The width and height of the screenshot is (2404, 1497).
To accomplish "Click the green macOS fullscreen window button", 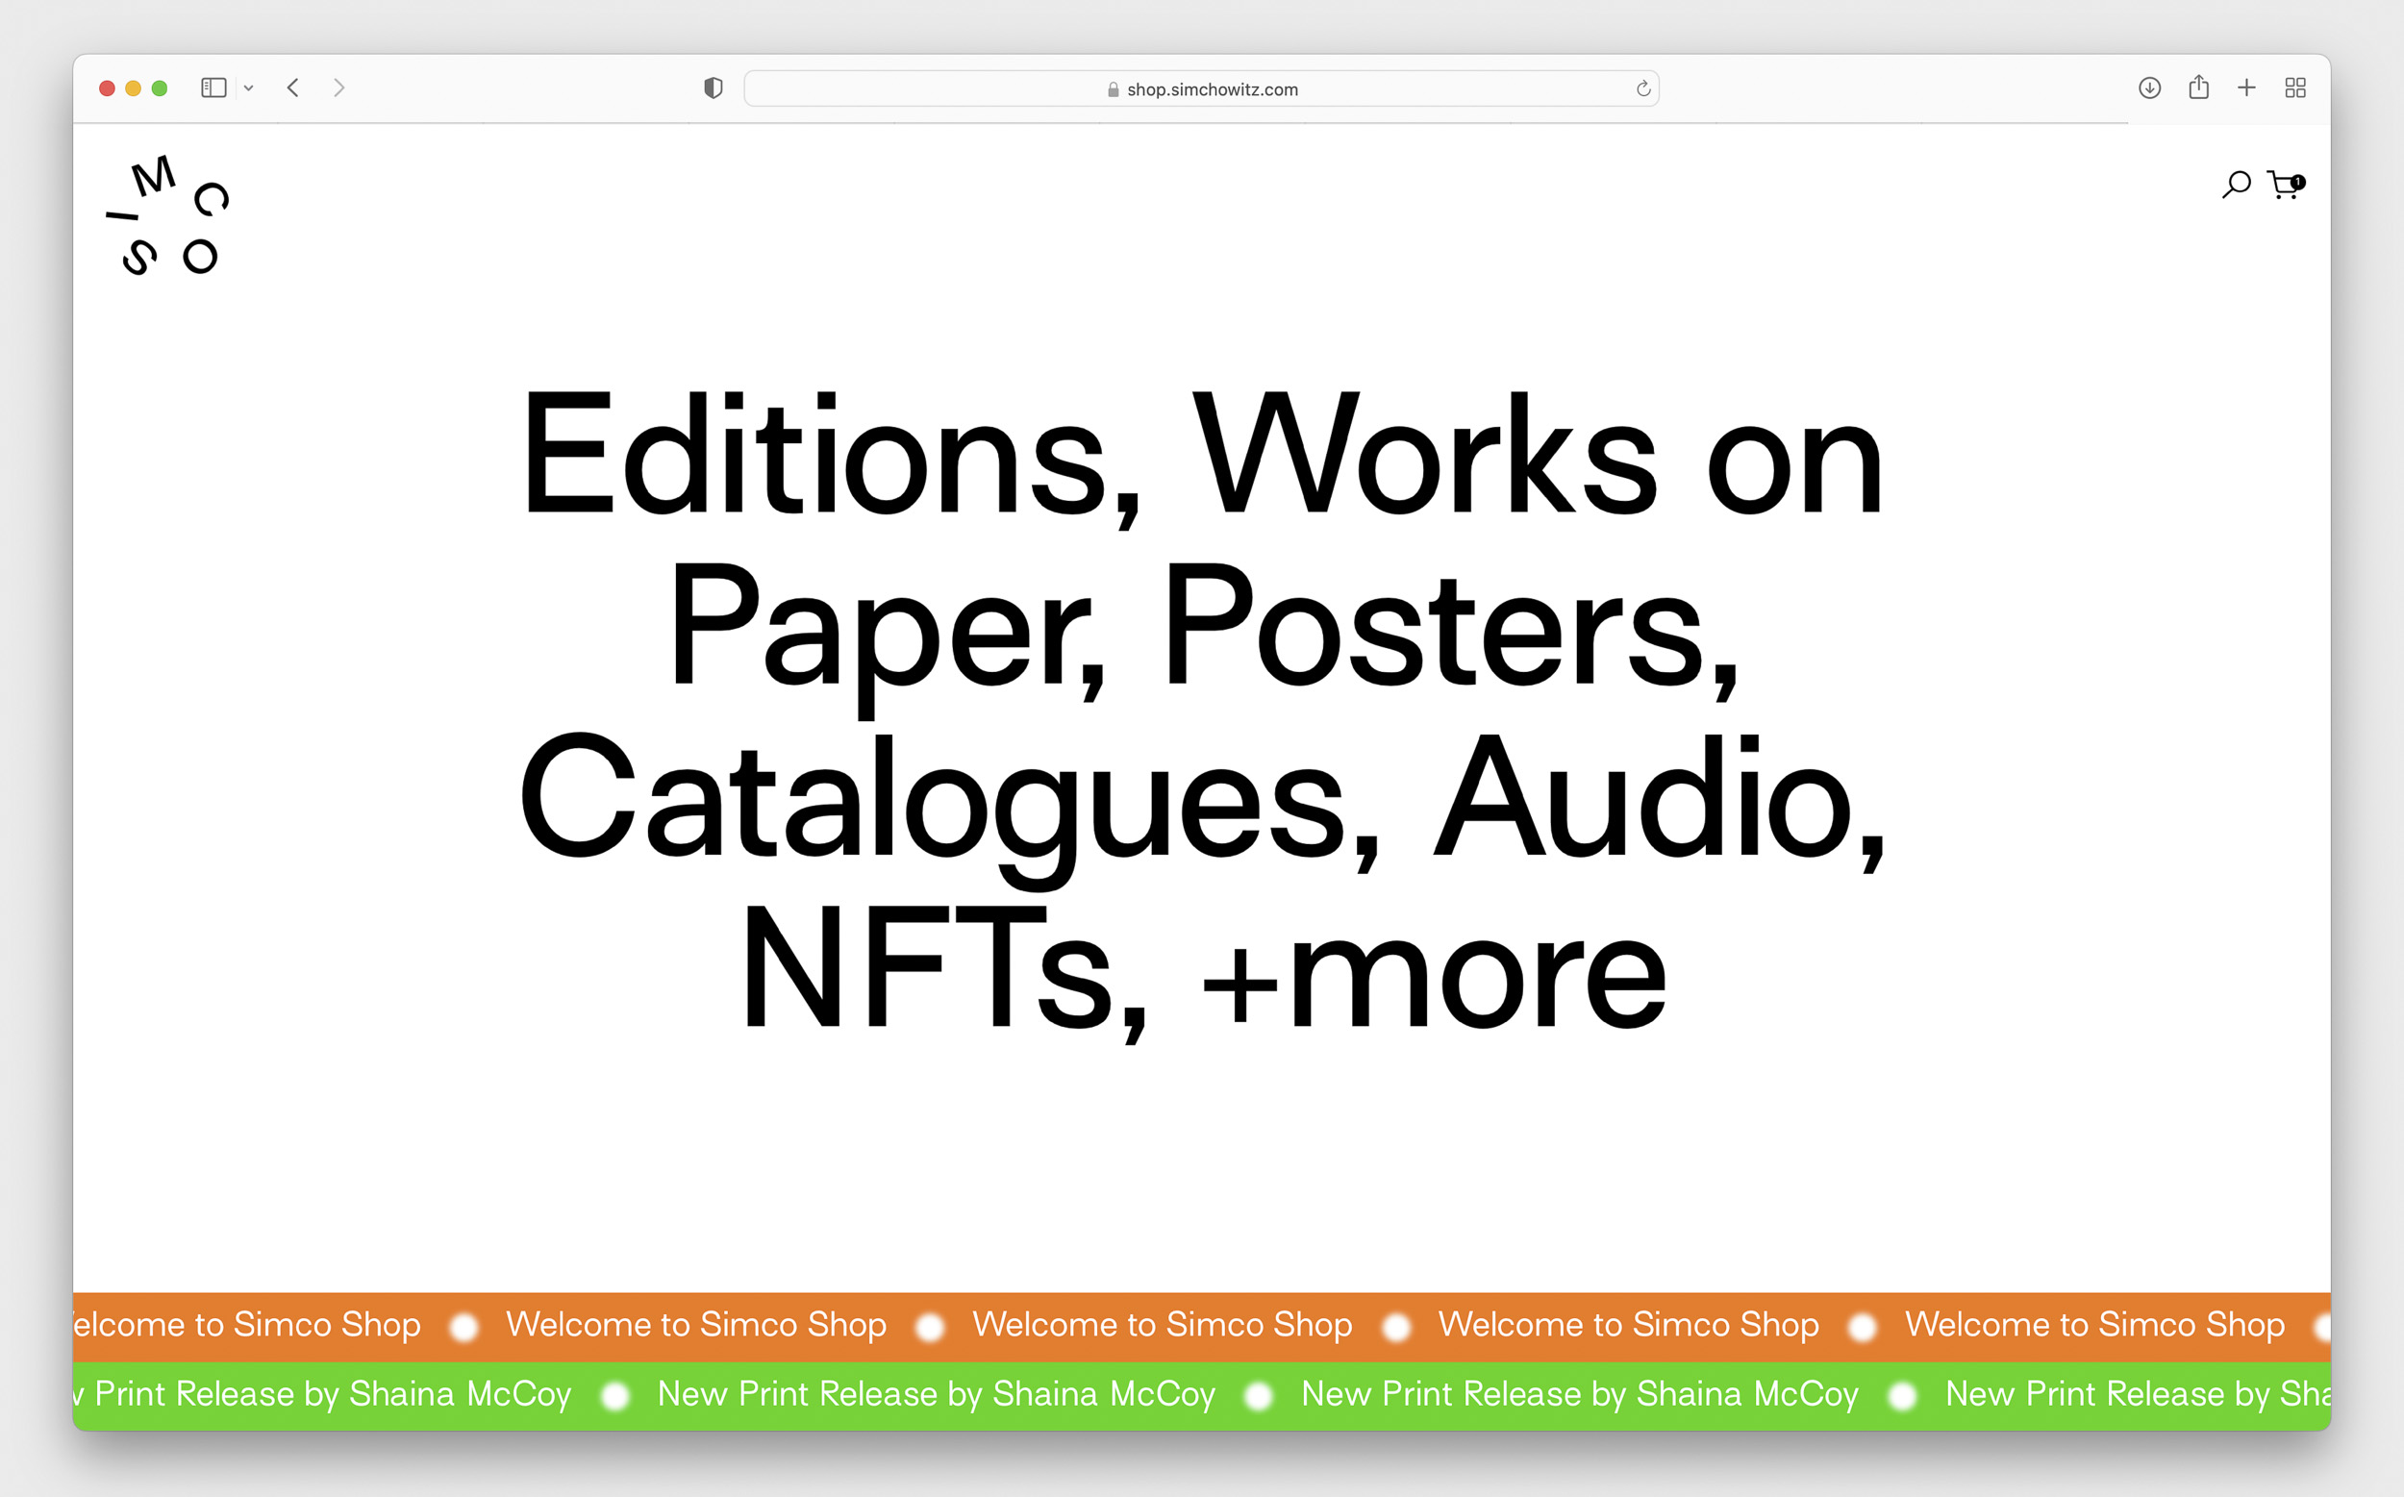I will click(160, 88).
